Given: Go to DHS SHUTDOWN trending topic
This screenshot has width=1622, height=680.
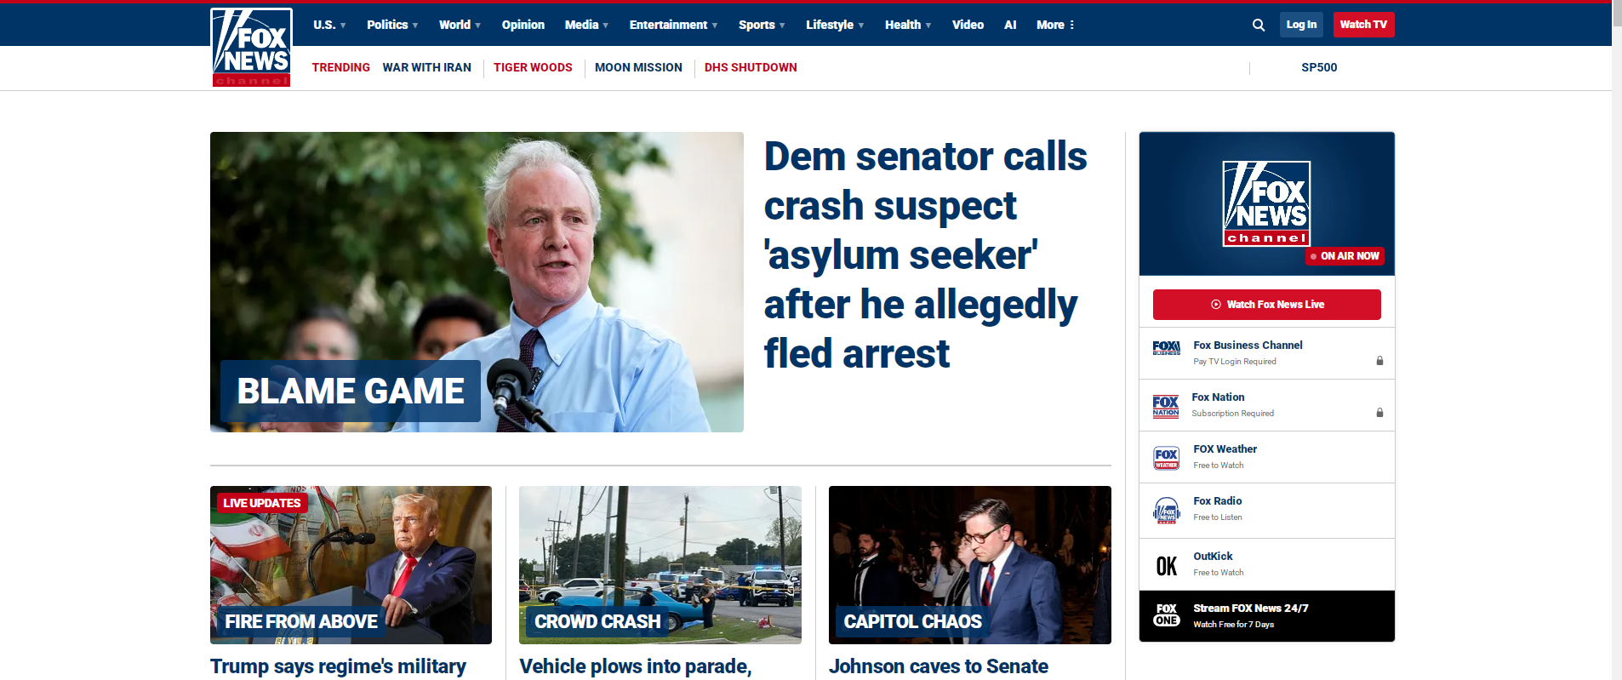Looking at the screenshot, I should click(751, 67).
